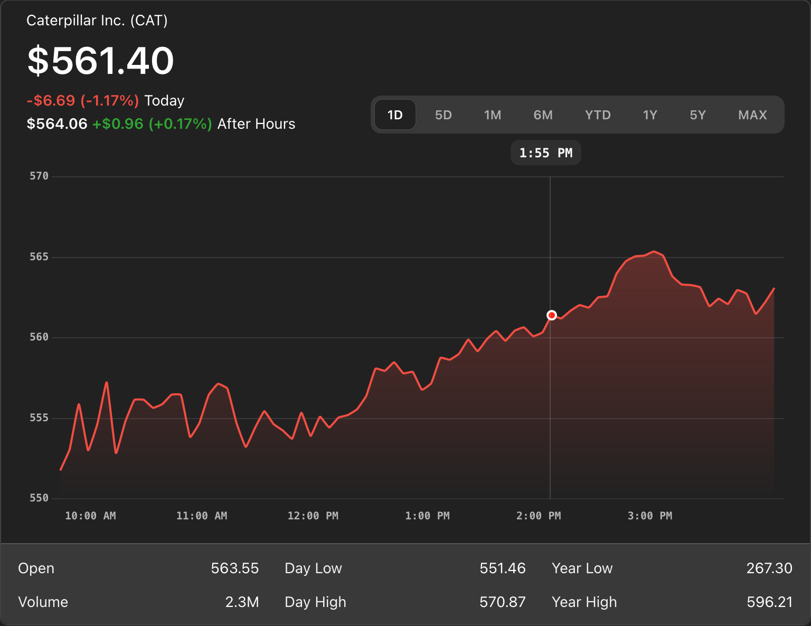Viewport: 811px width, 626px height.
Task: Click the 1:55 PM time tooltip
Action: [x=546, y=153]
